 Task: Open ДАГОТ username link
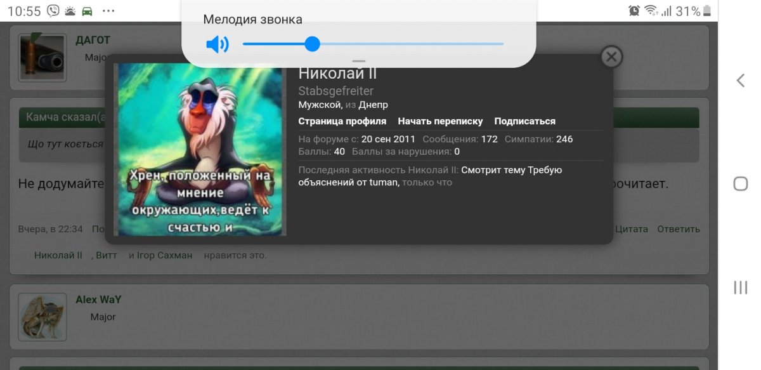(93, 40)
